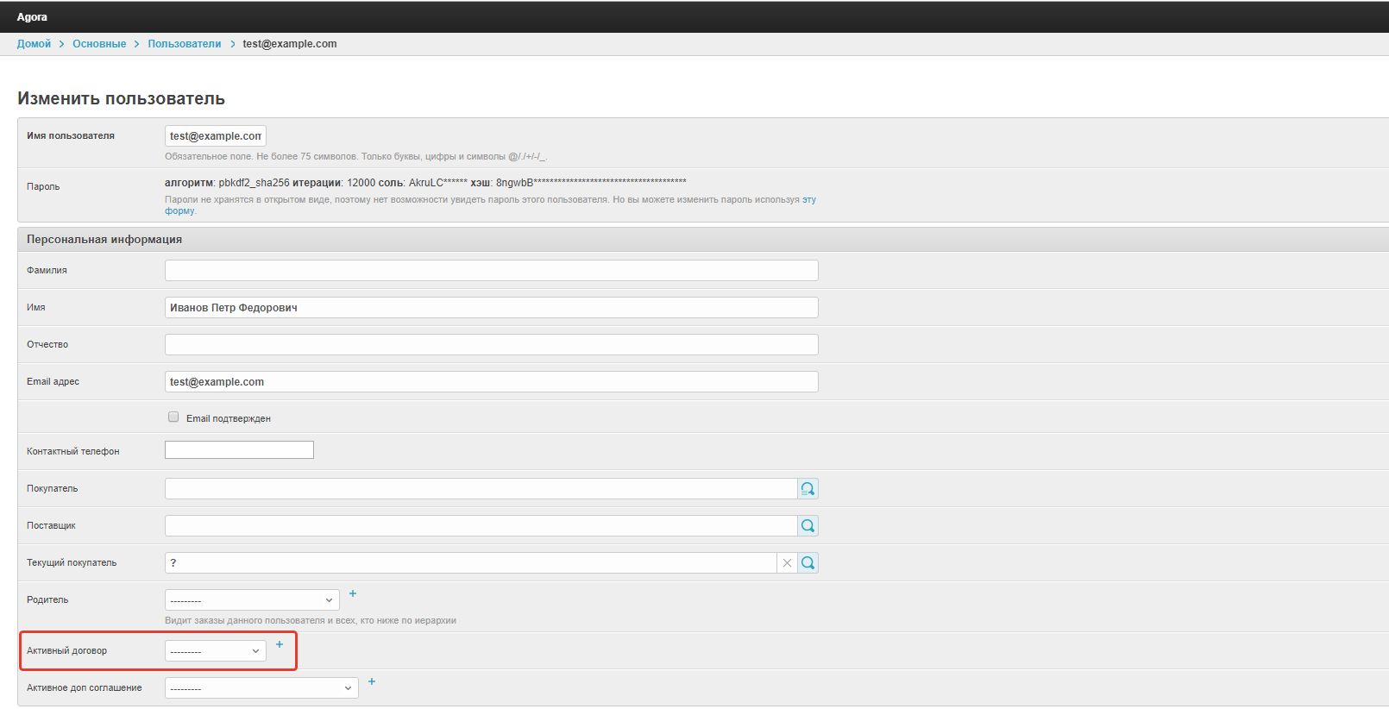The image size is (1389, 709).
Task: Clear the Текущий покупатель field value
Action: 787,563
